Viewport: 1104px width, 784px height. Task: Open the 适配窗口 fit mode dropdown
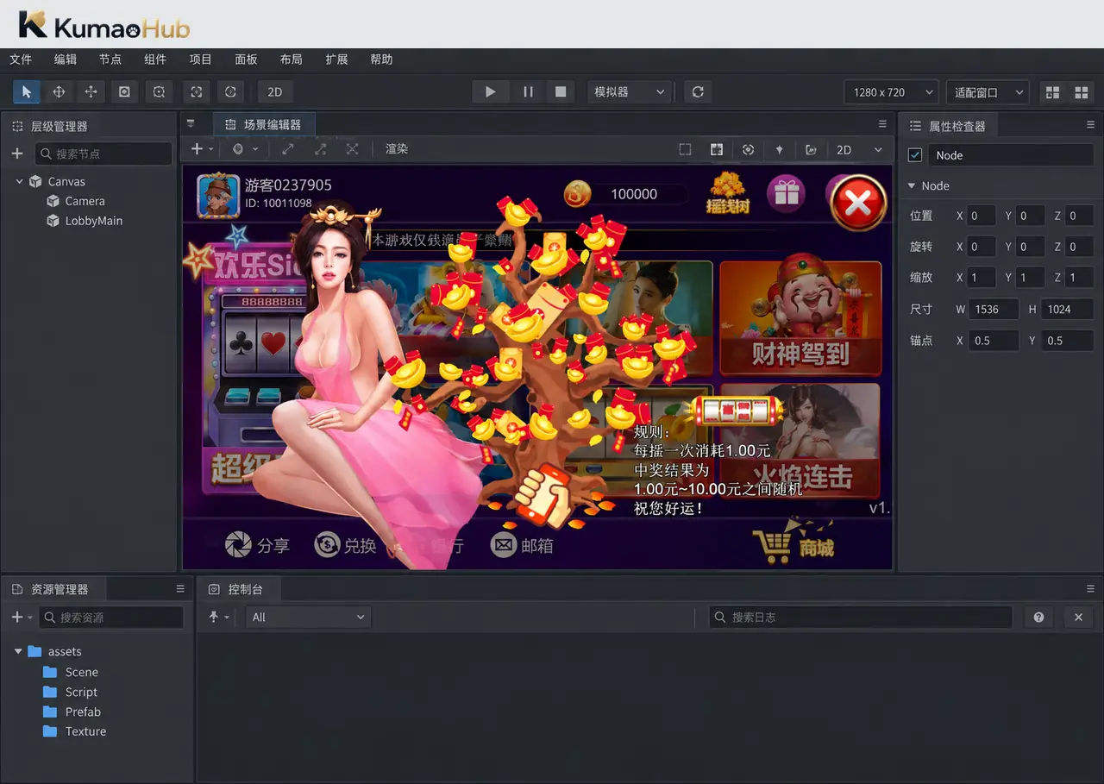coord(988,91)
